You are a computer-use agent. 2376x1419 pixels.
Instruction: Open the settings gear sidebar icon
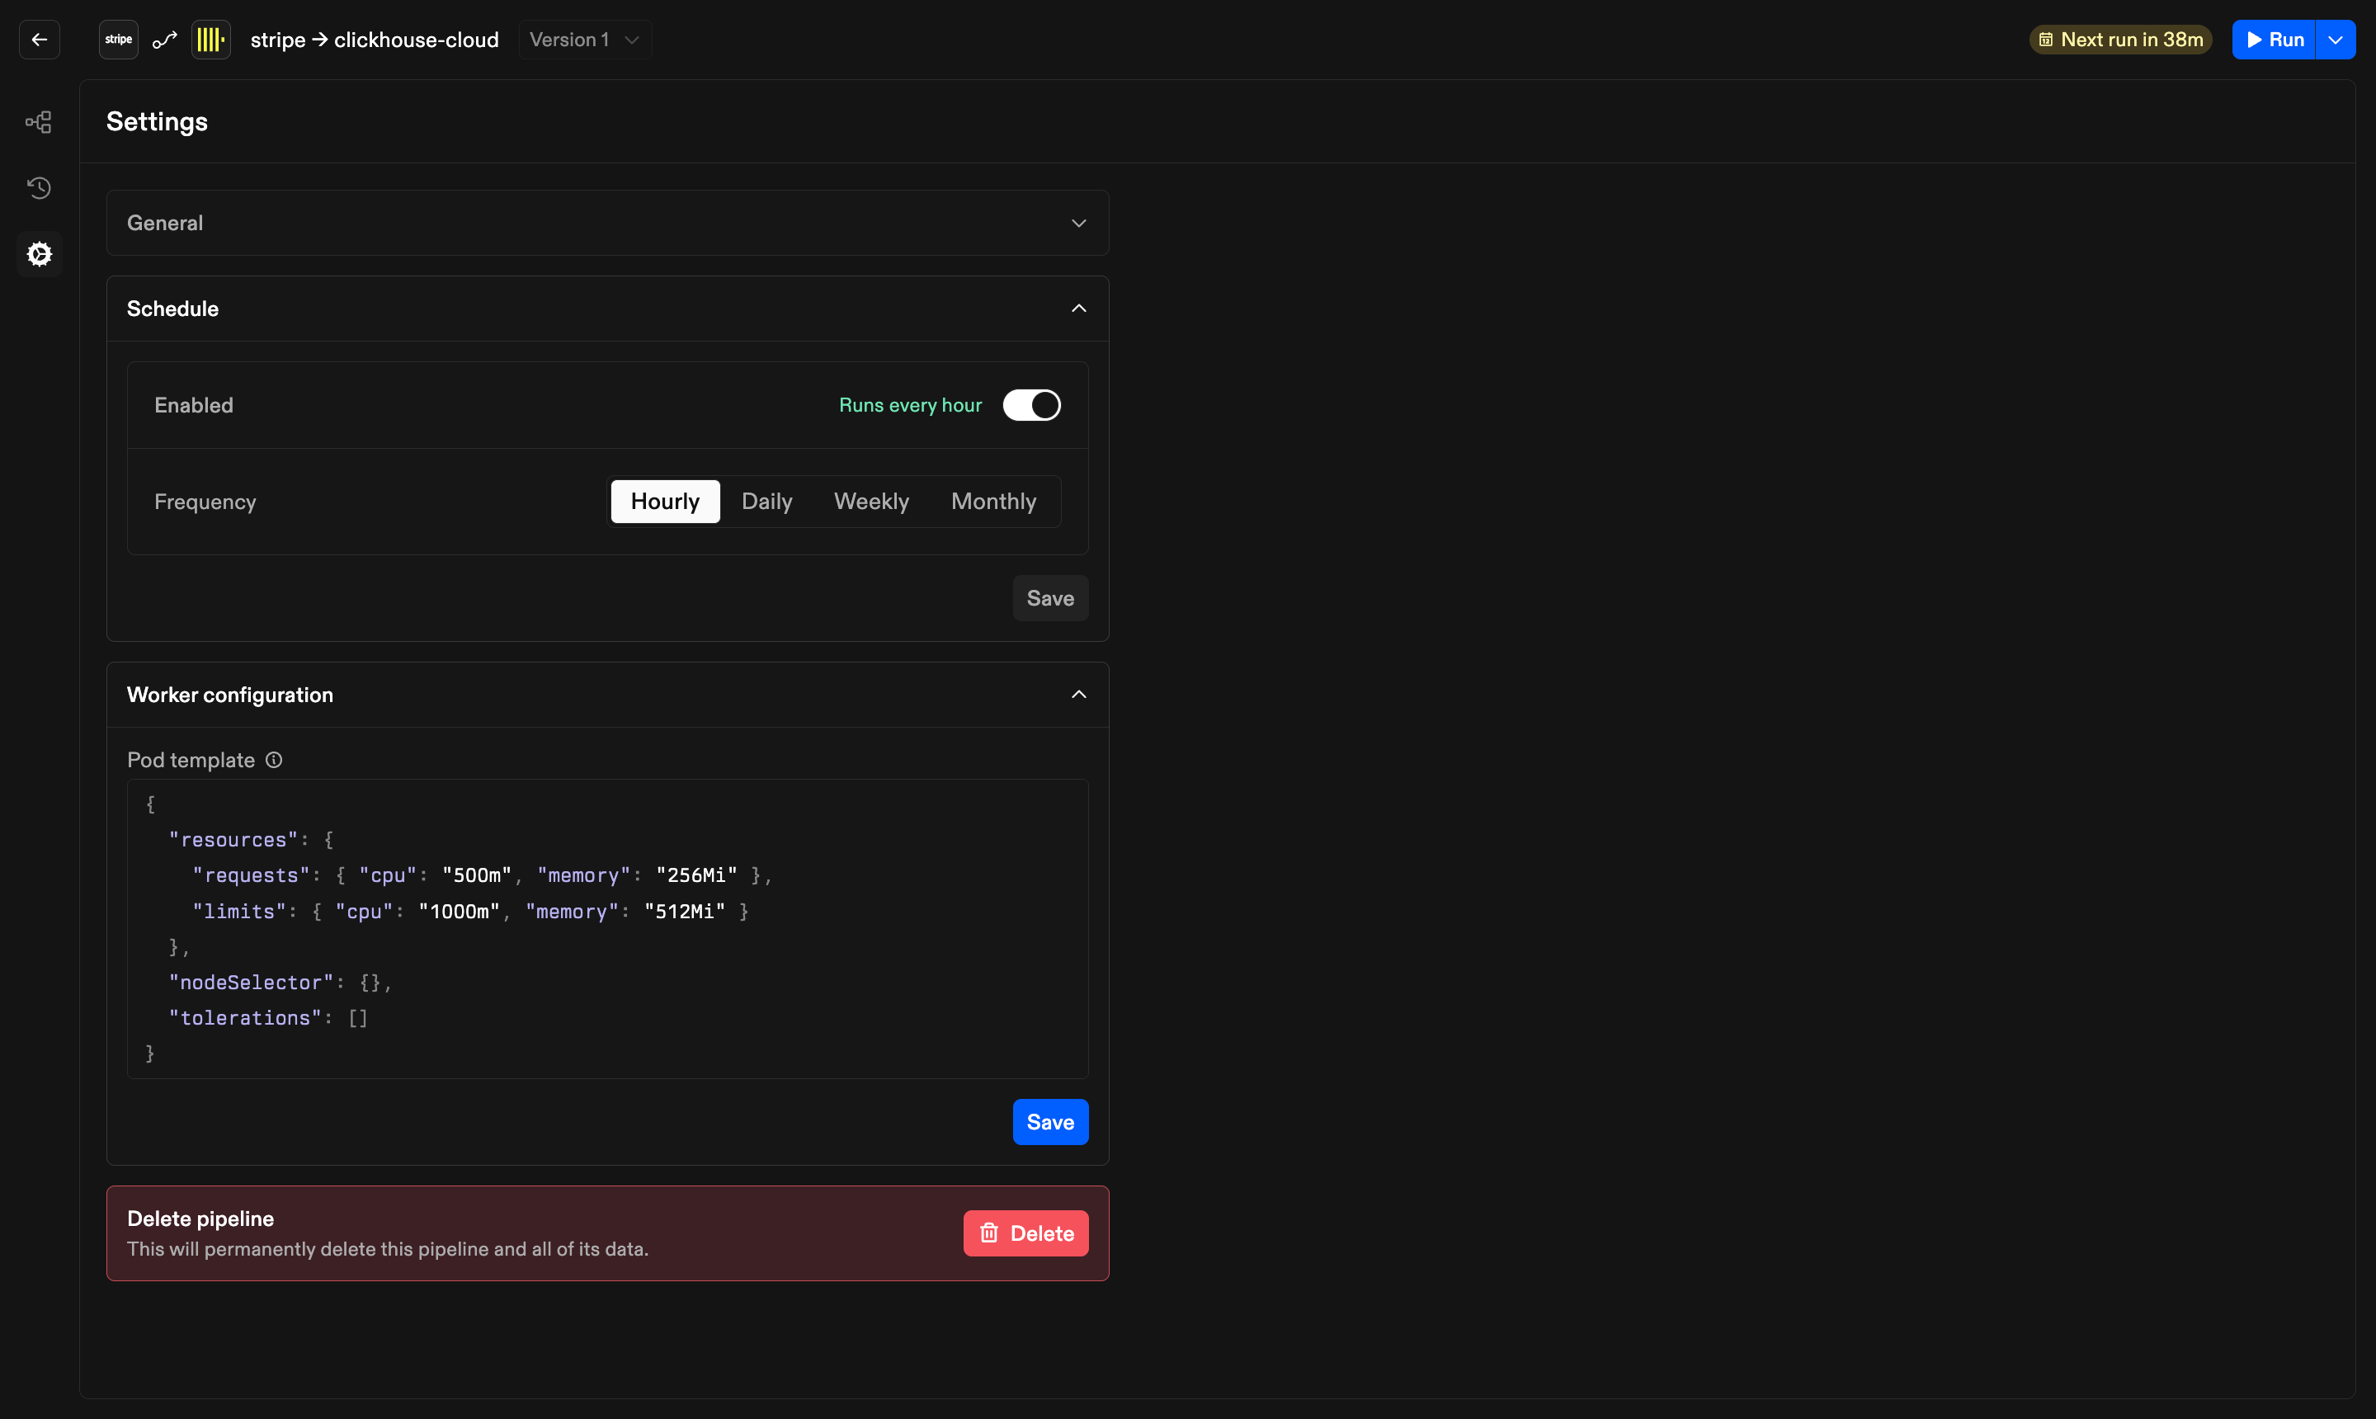point(40,253)
